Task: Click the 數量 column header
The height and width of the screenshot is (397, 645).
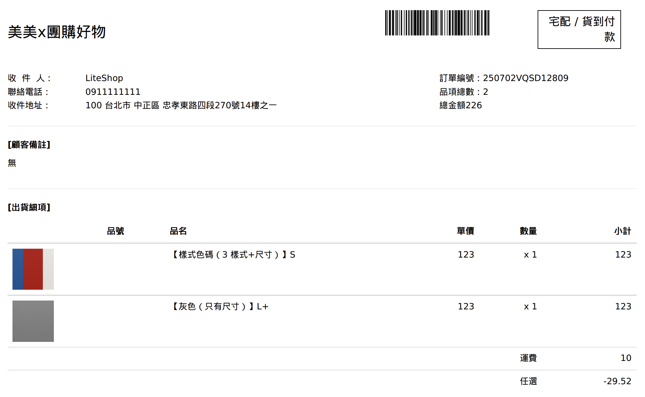Action: coord(528,231)
